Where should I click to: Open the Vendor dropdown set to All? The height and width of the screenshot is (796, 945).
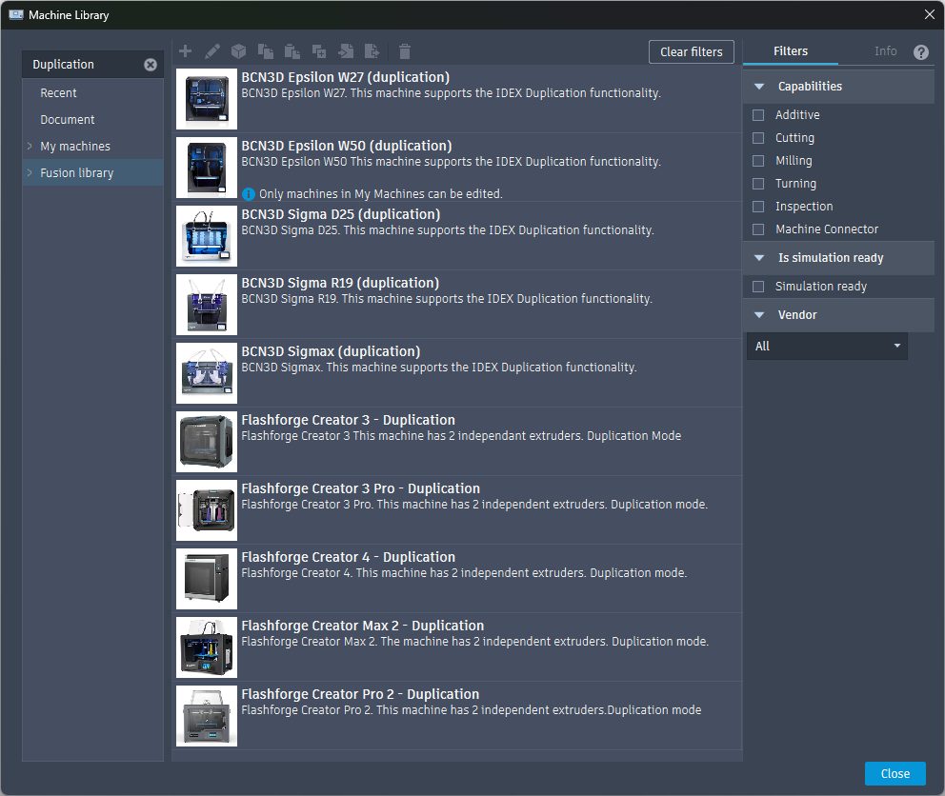click(x=827, y=347)
